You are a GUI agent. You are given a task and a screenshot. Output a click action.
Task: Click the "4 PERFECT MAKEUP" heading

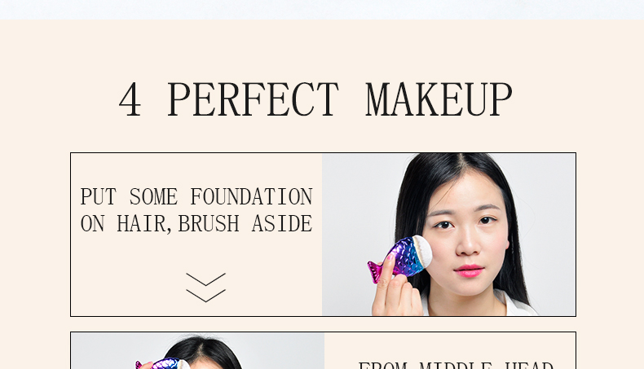point(315,99)
